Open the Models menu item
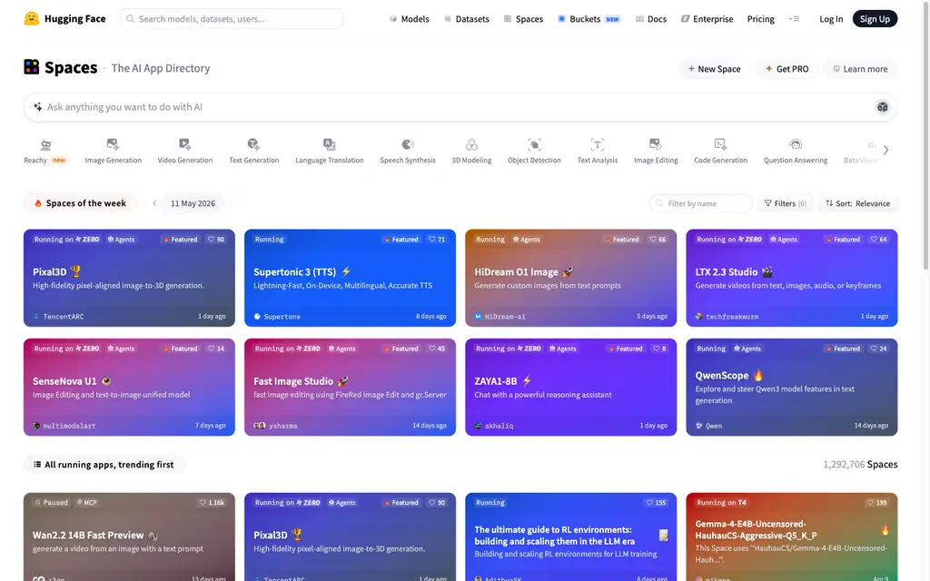Screen dimensions: 930x581 click(x=410, y=19)
